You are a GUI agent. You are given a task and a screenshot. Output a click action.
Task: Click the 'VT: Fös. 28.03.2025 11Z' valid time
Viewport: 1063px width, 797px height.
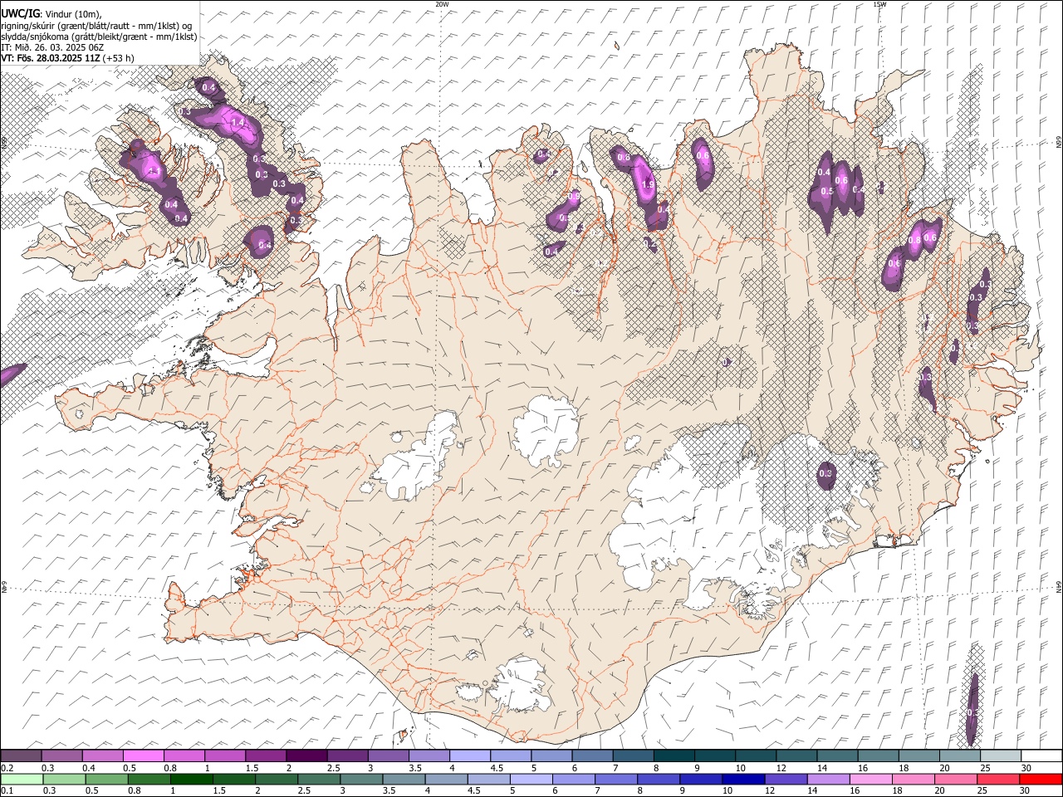click(x=50, y=58)
